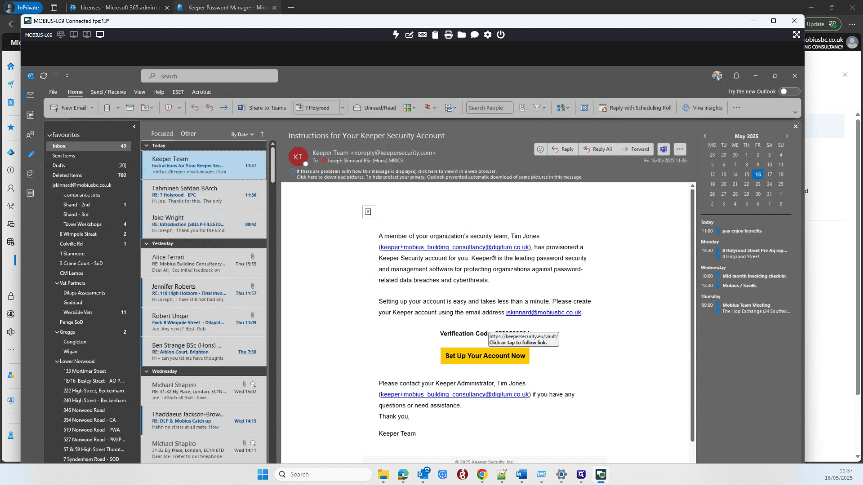Click the Teams share icon in message header

pyautogui.click(x=664, y=150)
